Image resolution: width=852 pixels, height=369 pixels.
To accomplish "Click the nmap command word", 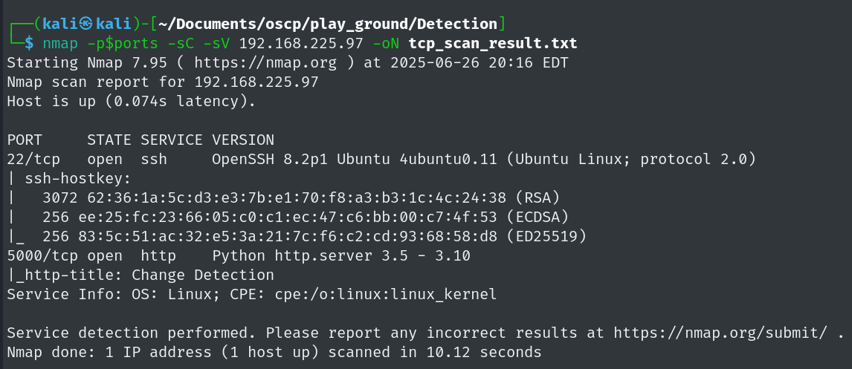I will coord(60,44).
